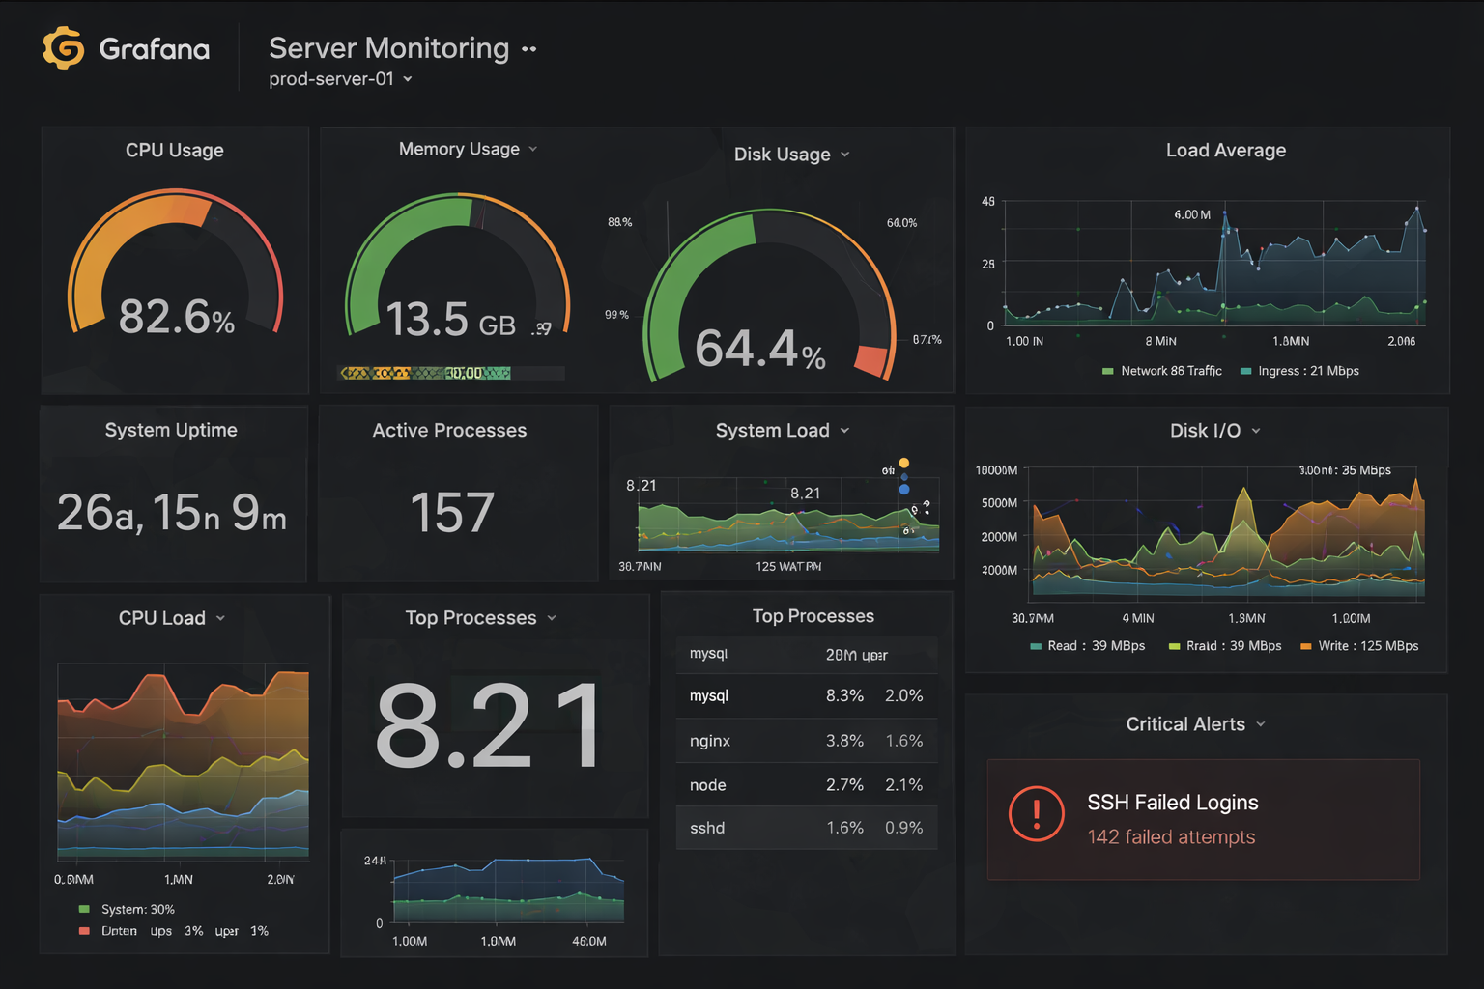Click the red alert icon for SSH Failed Logins

(1036, 814)
